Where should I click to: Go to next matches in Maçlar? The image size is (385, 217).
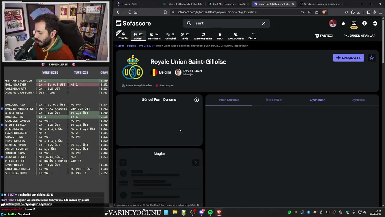pos(196,162)
